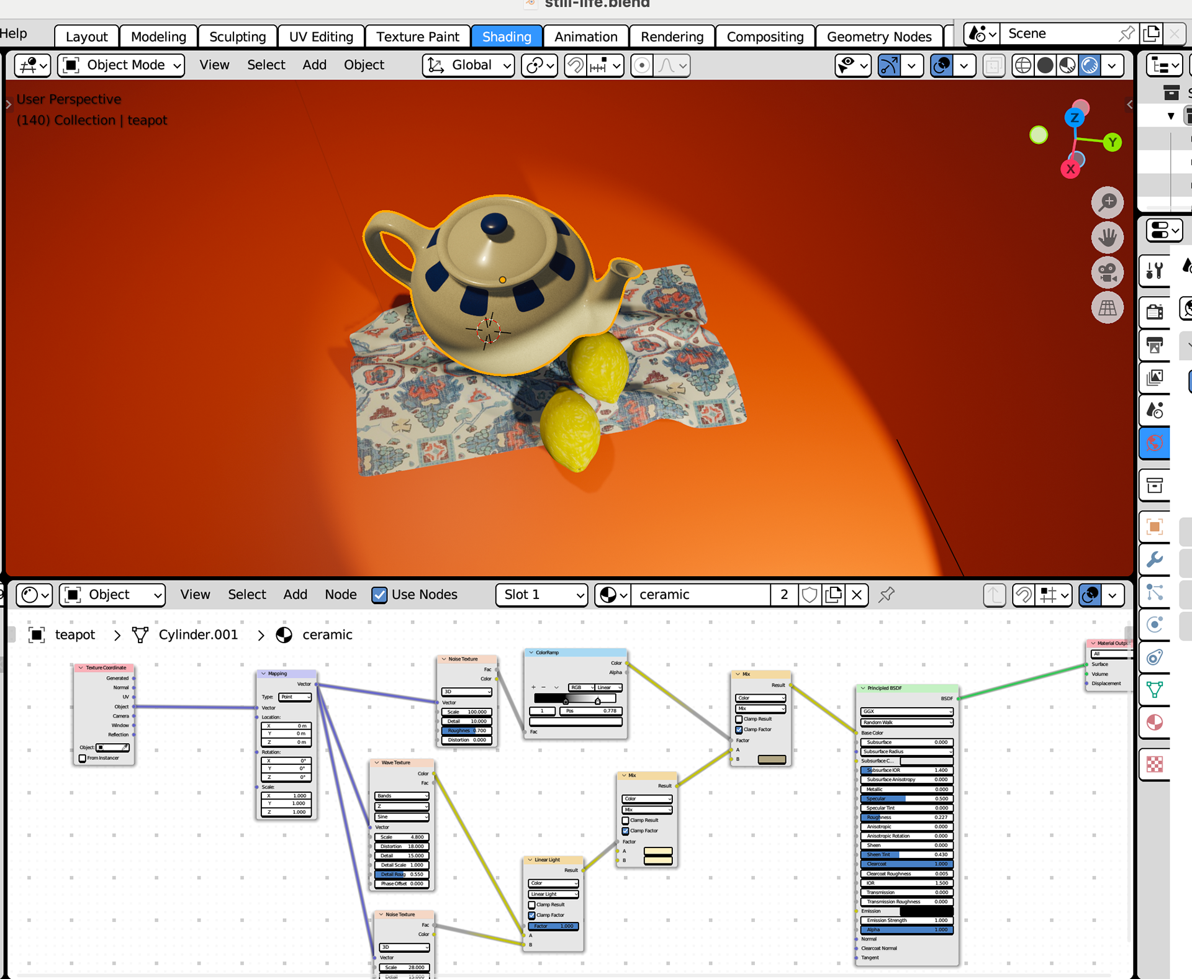Open the Object properties tab
The width and height of the screenshot is (1192, 979).
pos(1155,527)
